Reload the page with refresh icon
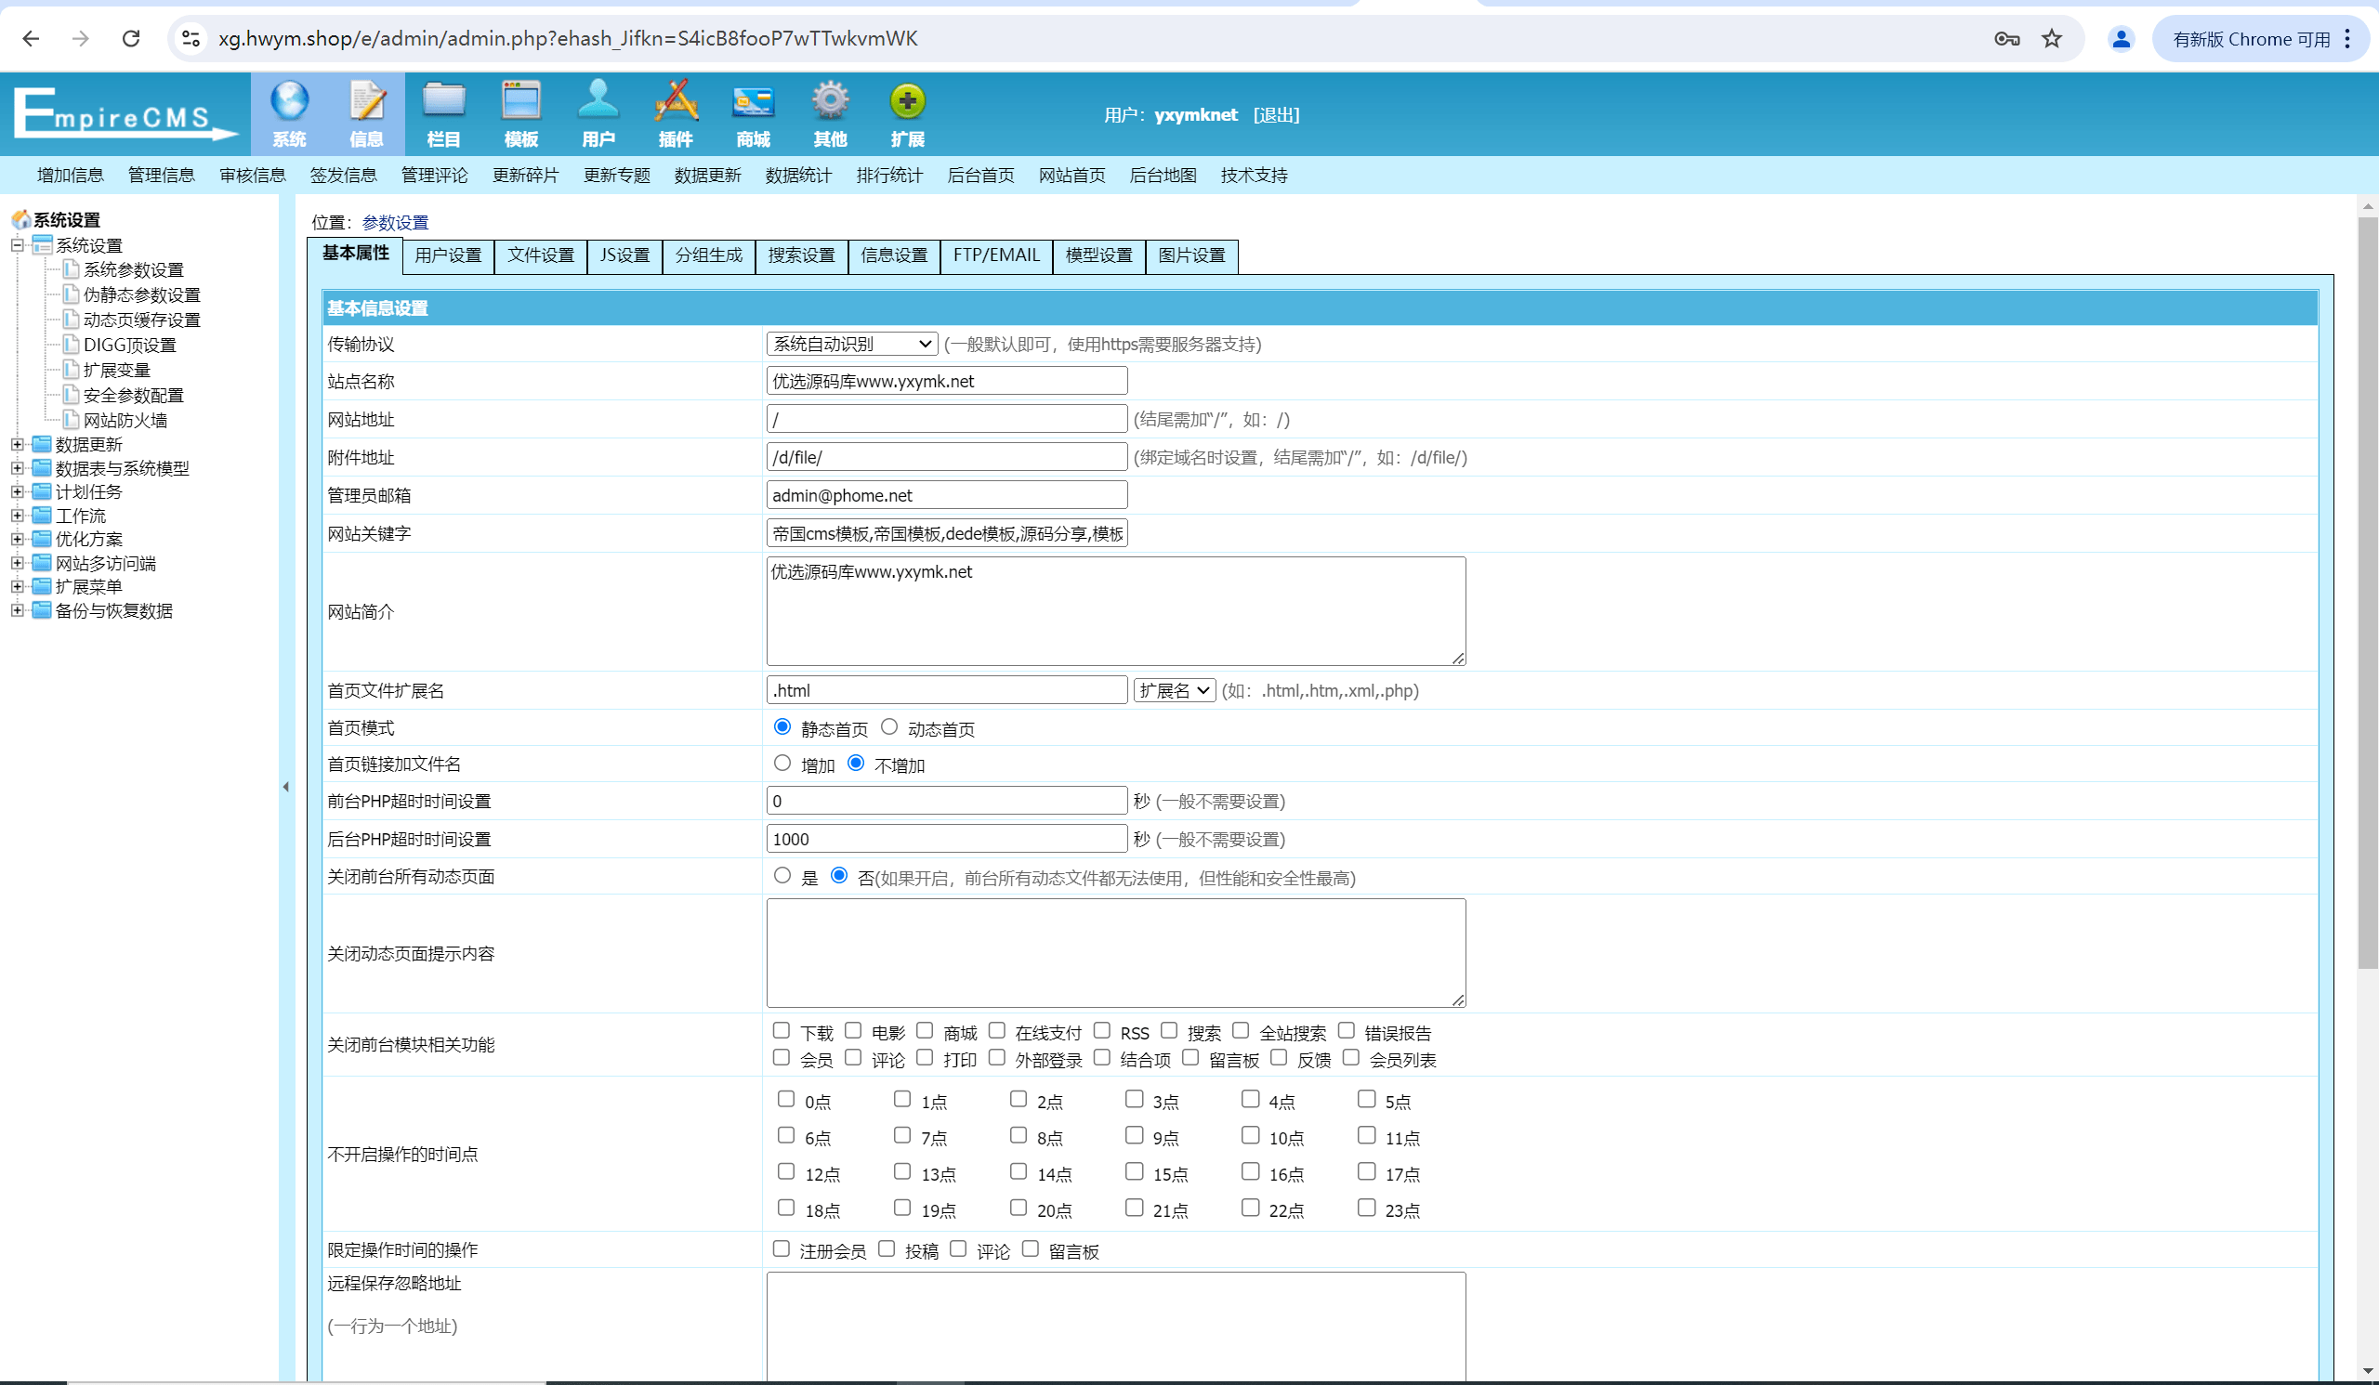Screen dimensions: 2379x1385 (x=131, y=39)
